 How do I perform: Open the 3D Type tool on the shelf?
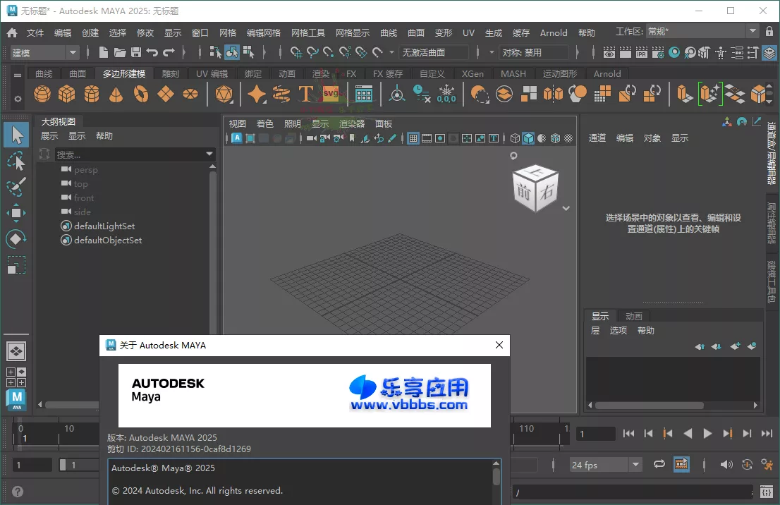(305, 93)
